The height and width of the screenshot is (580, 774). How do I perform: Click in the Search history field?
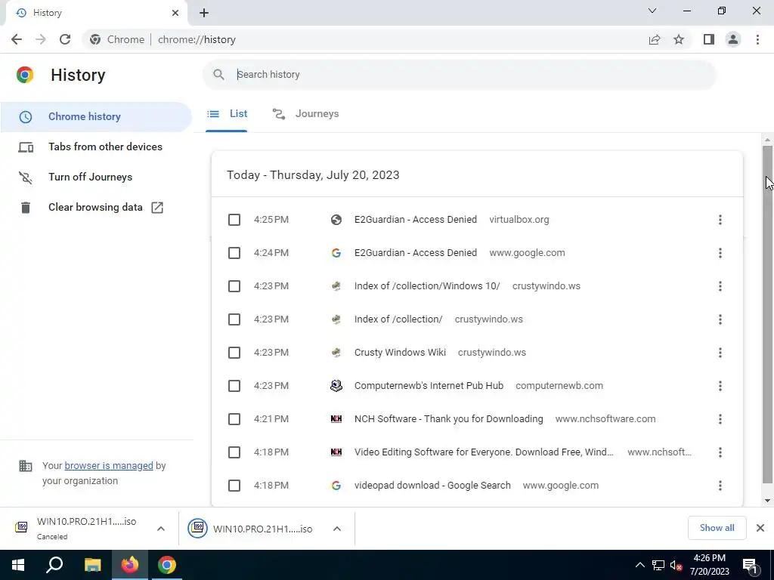[x=459, y=75]
